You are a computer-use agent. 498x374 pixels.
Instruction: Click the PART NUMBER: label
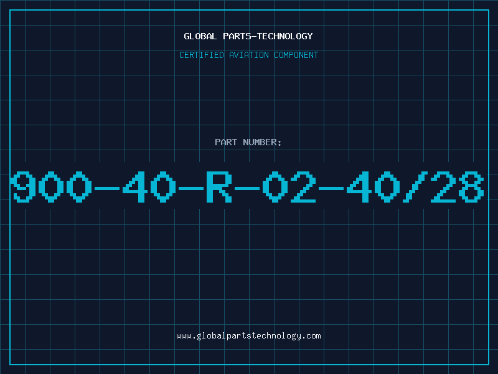tap(248, 142)
